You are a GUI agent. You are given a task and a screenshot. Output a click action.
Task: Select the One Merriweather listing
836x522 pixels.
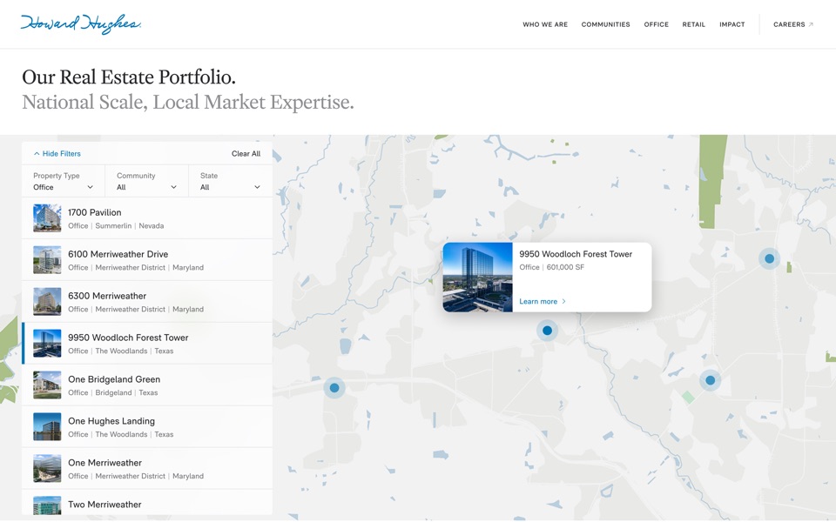147,469
